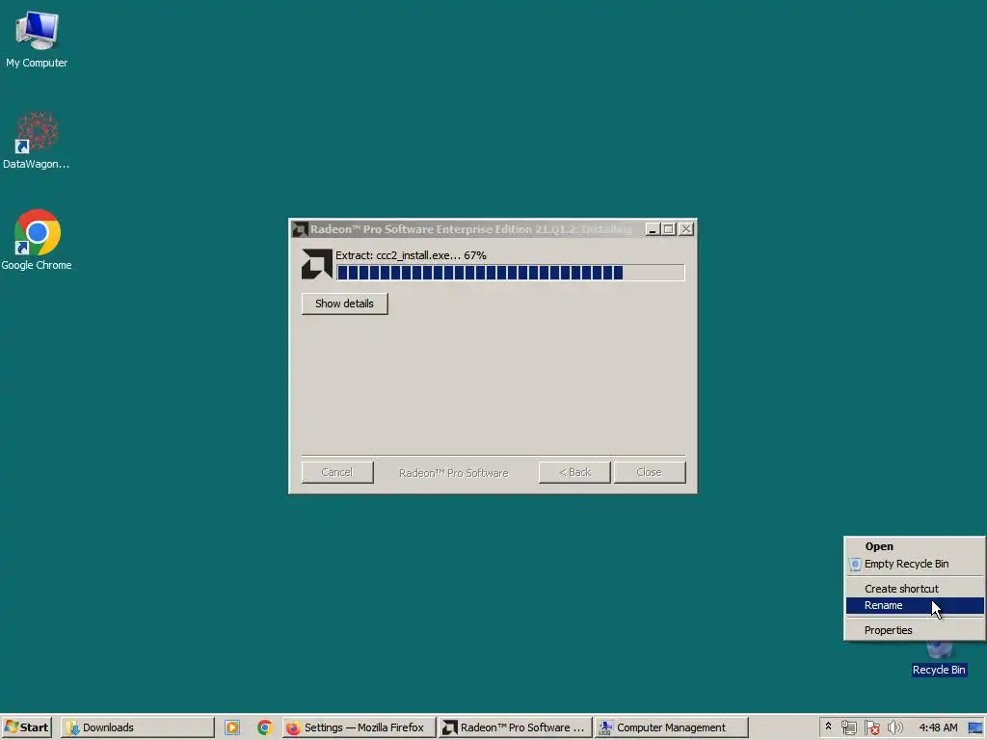This screenshot has width=987, height=740.
Task: Switch to Computer Management taskbar window
Action: click(671, 727)
